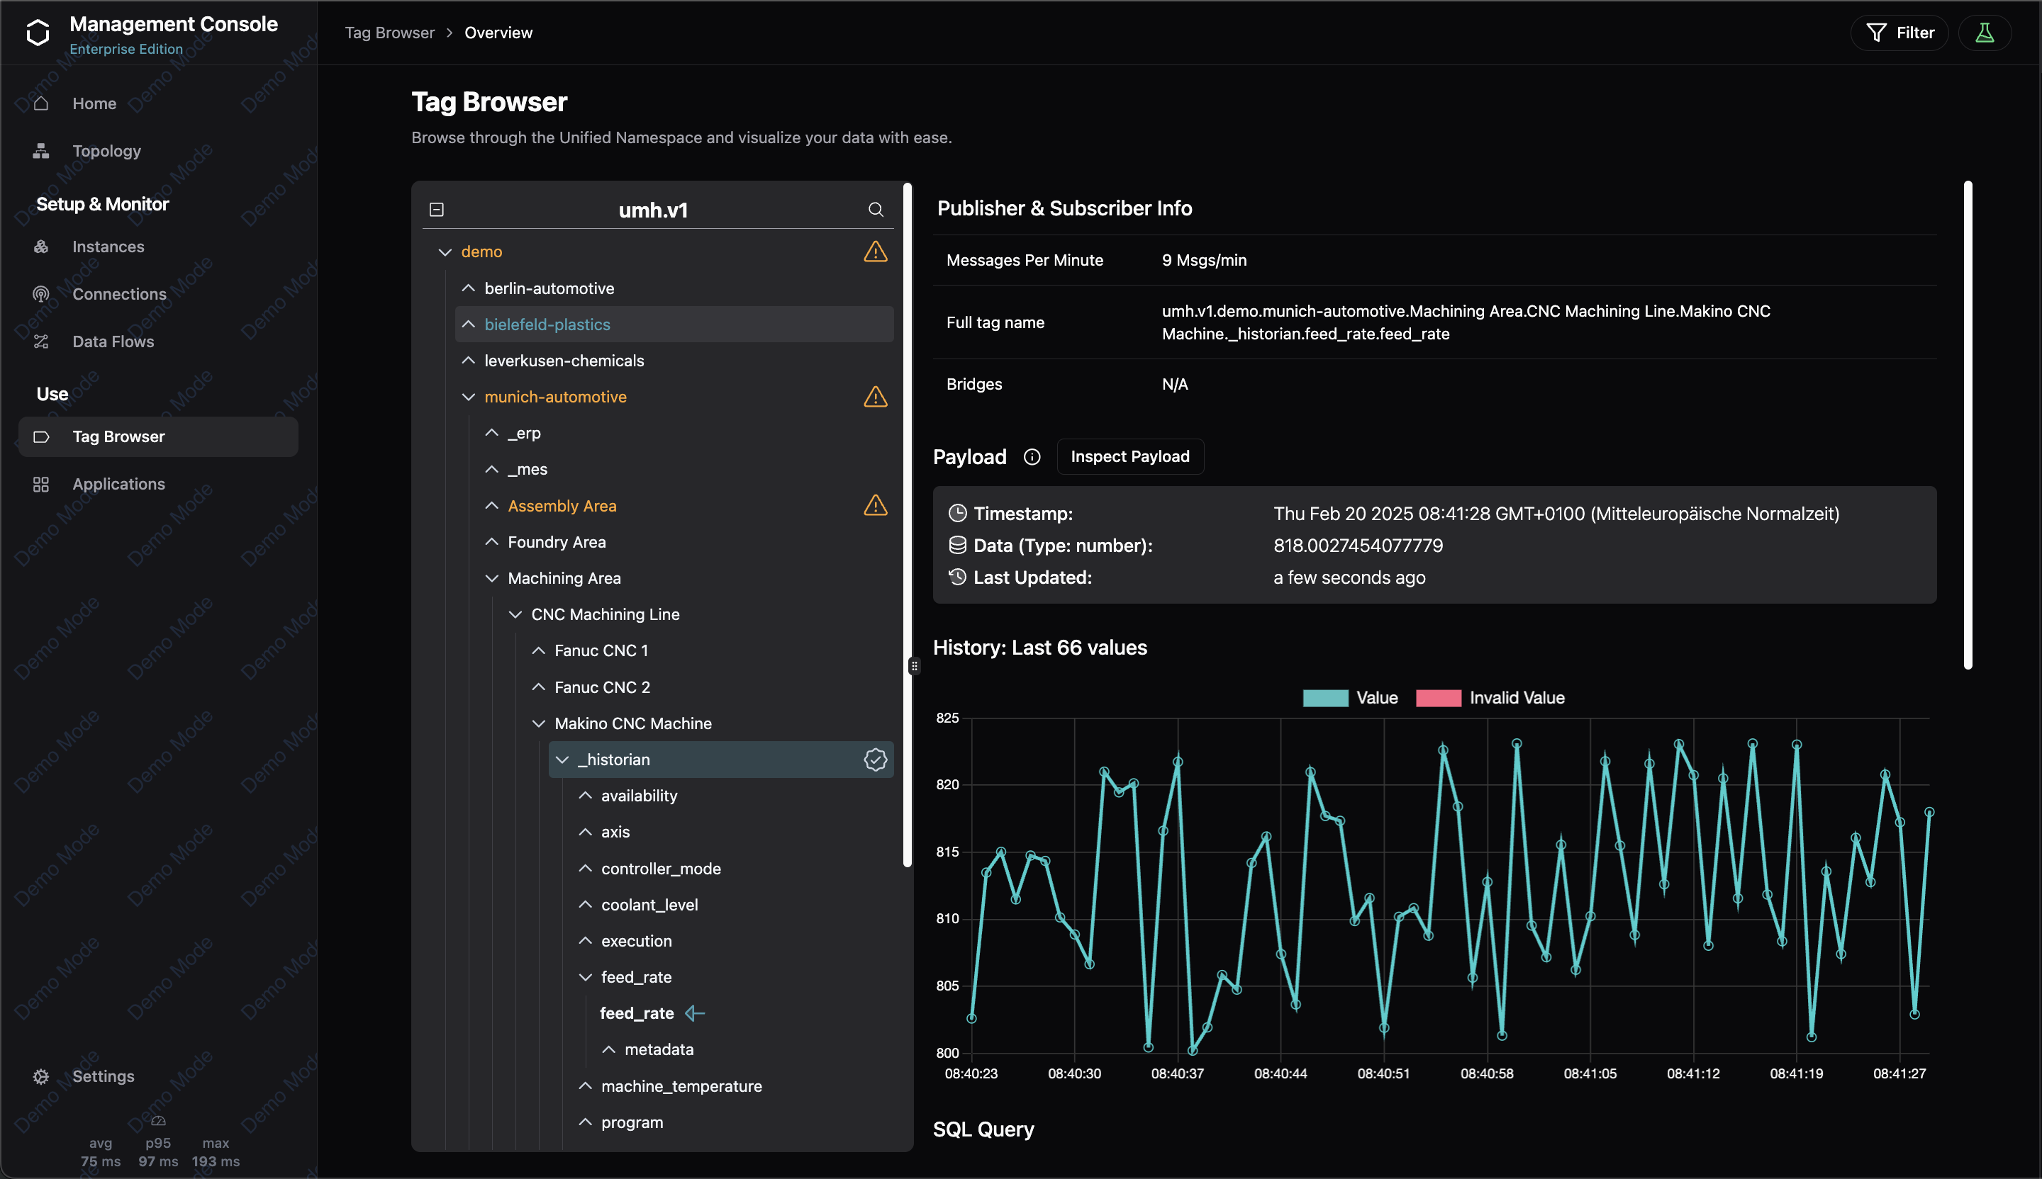Open Data Flows in sidebar
The width and height of the screenshot is (2042, 1179).
113,342
